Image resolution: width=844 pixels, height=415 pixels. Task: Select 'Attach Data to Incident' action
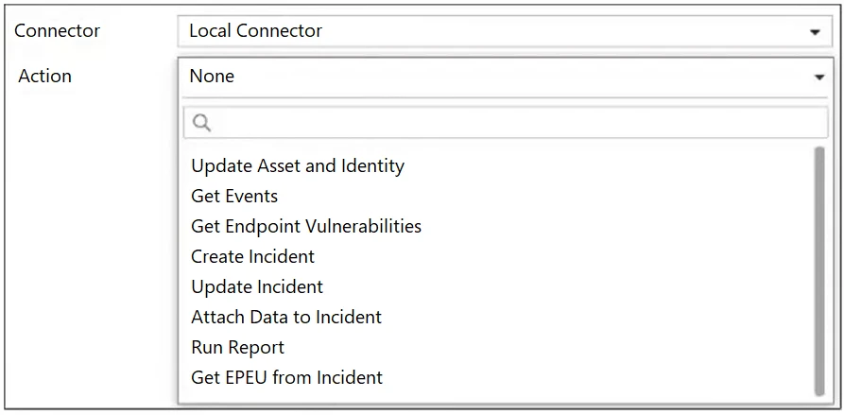(x=286, y=318)
